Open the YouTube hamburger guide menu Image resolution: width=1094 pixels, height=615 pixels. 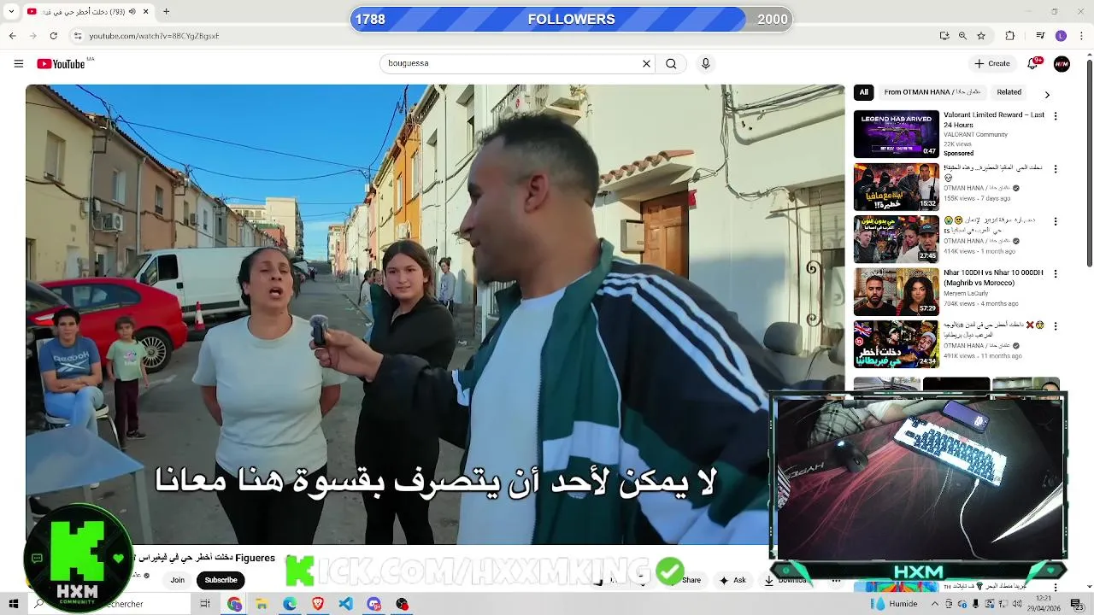18,63
